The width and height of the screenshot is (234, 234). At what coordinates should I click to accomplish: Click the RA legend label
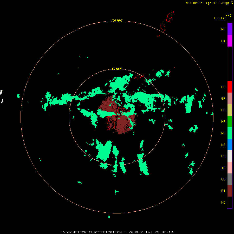(223, 133)
